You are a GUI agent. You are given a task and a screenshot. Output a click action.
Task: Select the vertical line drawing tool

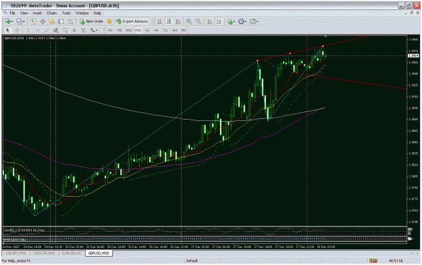tap(28, 30)
